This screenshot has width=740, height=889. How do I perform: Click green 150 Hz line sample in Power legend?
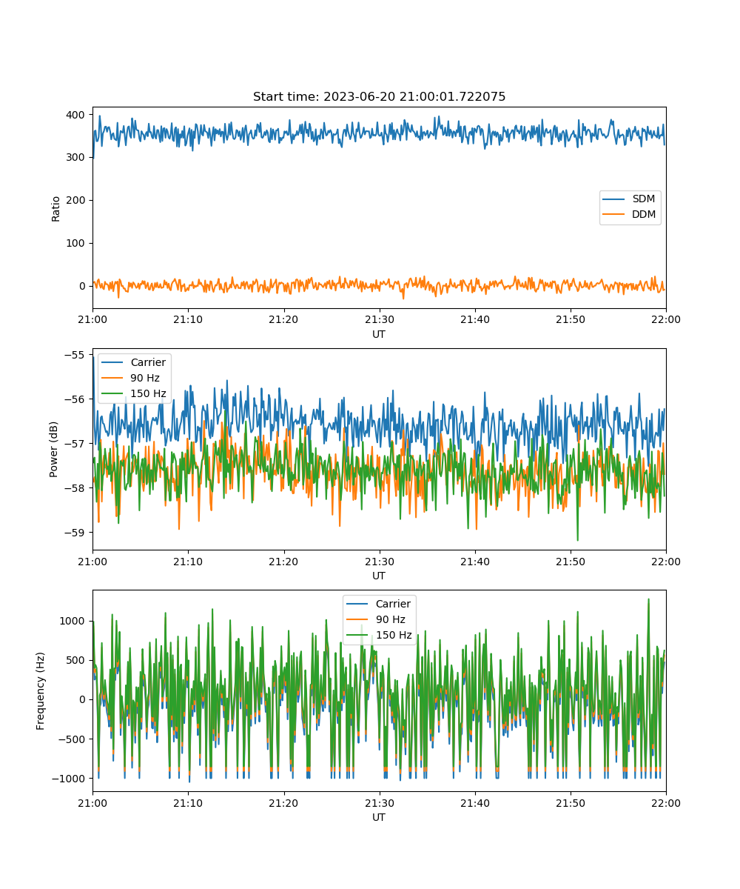(x=113, y=394)
